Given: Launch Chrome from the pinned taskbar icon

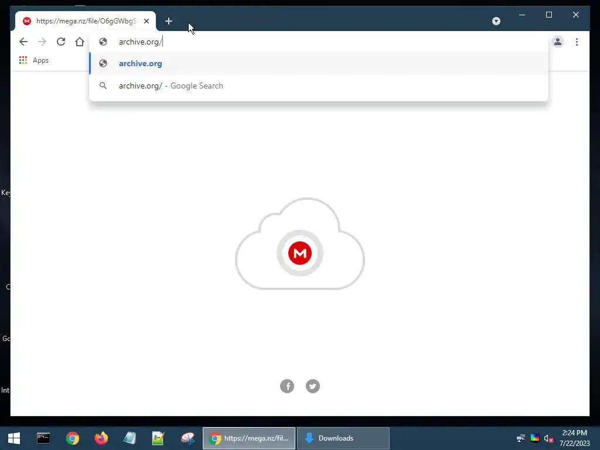Looking at the screenshot, I should [x=72, y=438].
